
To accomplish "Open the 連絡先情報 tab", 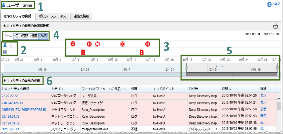I will tap(81, 16).
